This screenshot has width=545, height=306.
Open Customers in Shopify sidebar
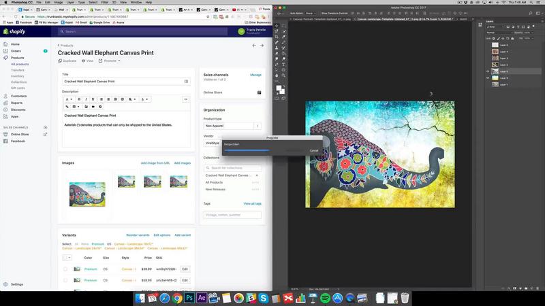click(18, 96)
